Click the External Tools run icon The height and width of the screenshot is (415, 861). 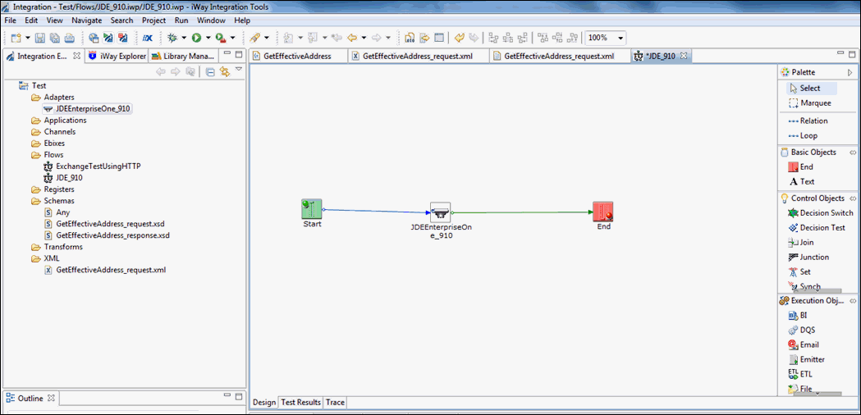pyautogui.click(x=220, y=38)
